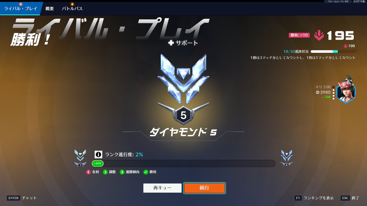Viewport: 367px width, 206px height.
Task: Click the 18/30 progress bar
Action: 333,52
